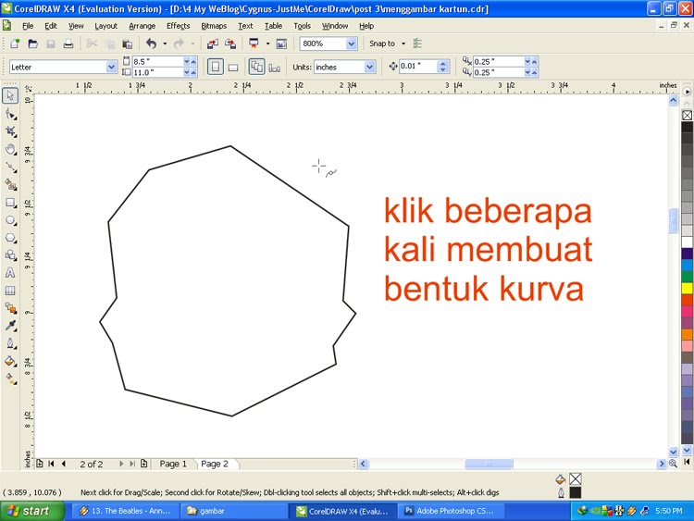Open the Effects menu
694x521 pixels.
coord(179,26)
